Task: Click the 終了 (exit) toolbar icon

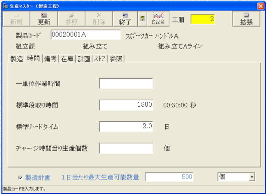Action: (125, 19)
